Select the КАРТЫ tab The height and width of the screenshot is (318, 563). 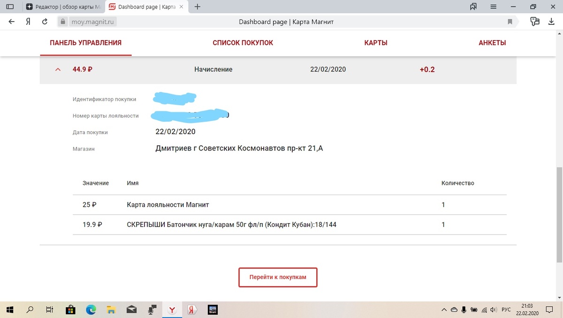point(375,42)
